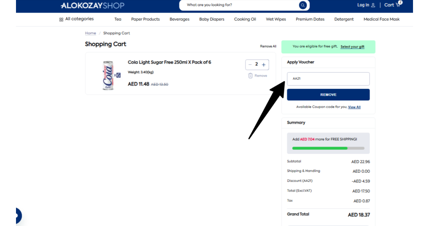Click the Discount (AA21) label
The height and width of the screenshot is (226, 429).
tap(300, 181)
